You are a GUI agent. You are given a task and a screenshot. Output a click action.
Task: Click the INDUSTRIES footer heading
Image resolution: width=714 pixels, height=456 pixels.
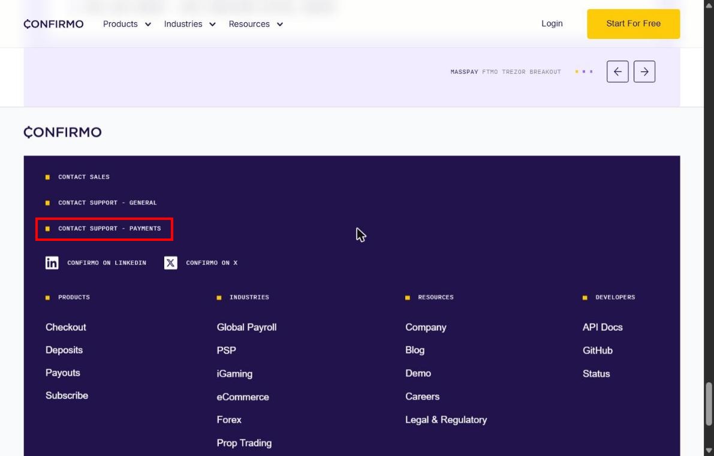tap(249, 297)
